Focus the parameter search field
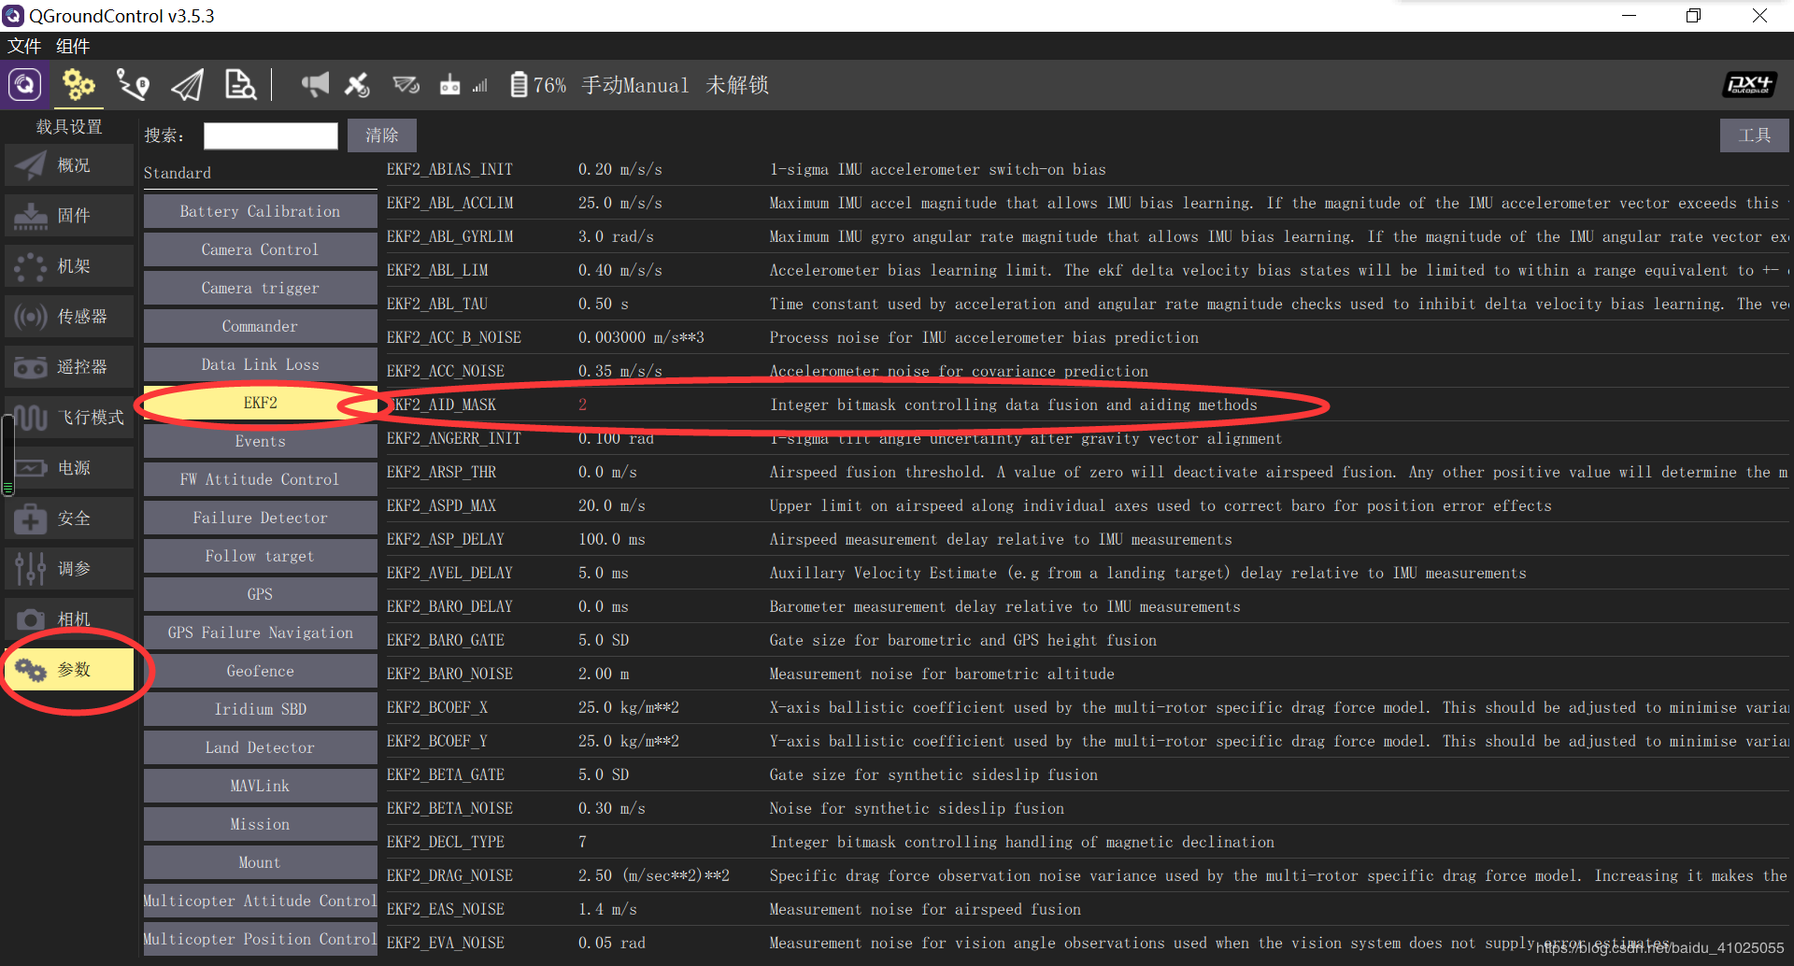The width and height of the screenshot is (1794, 966). click(270, 135)
